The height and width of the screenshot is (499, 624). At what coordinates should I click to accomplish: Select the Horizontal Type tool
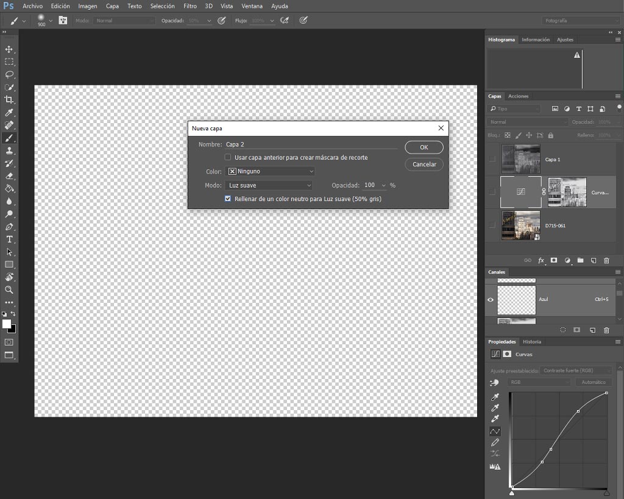9,239
